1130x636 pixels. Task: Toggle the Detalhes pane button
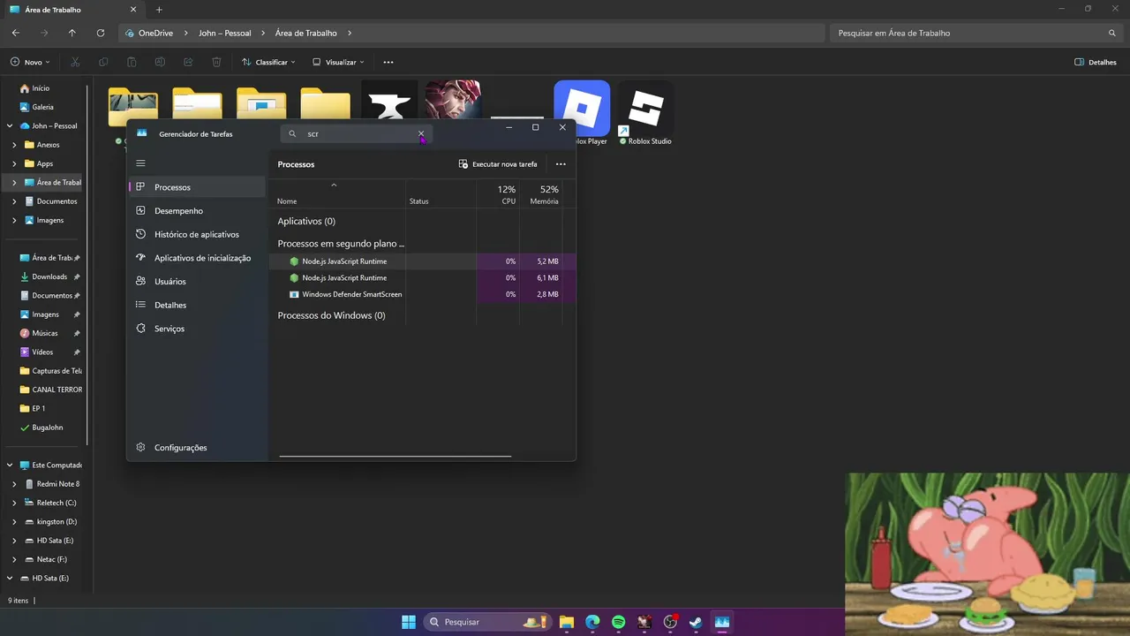coord(1096,62)
